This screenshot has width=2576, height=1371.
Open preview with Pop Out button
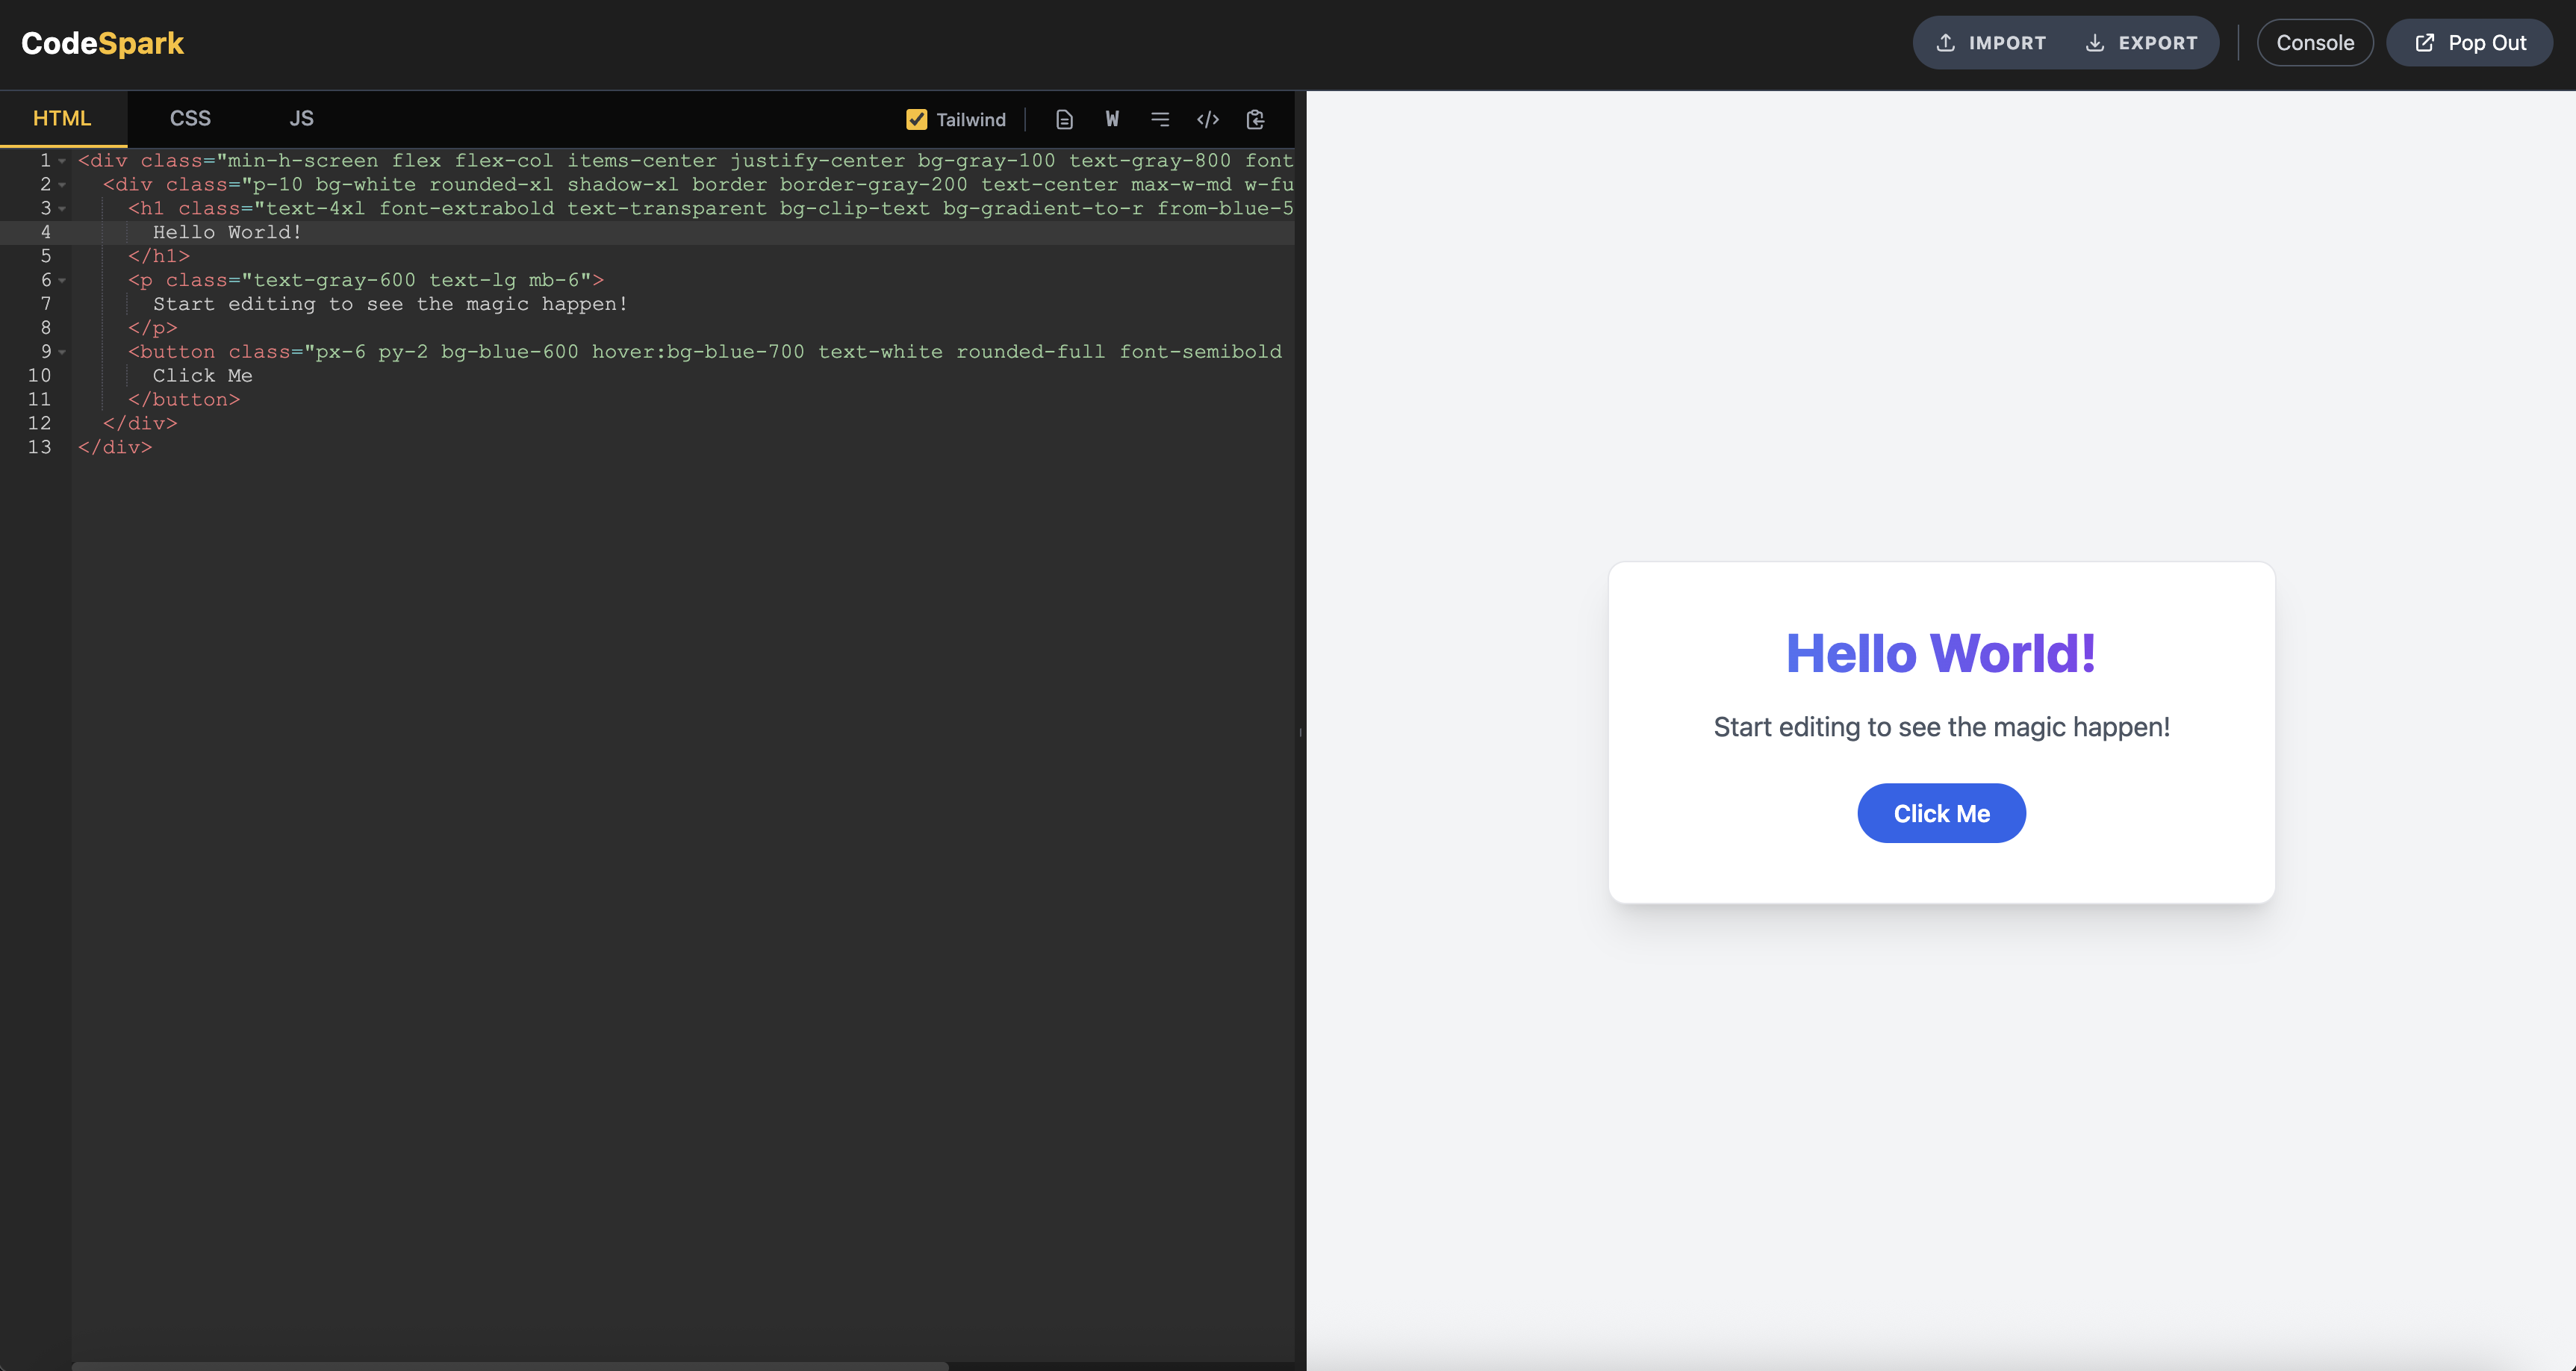point(2469,43)
